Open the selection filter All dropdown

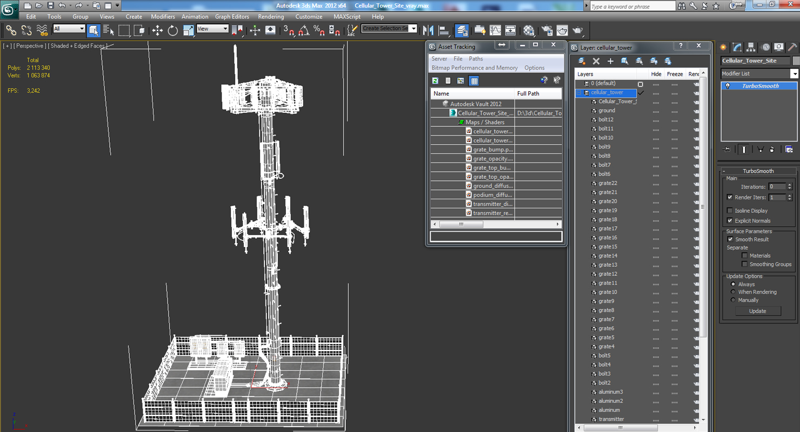pos(69,29)
